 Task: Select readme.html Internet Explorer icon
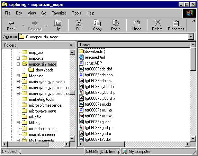tap(81, 57)
